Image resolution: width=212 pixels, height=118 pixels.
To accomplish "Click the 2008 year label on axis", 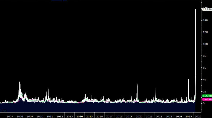I will [x=20, y=116].
